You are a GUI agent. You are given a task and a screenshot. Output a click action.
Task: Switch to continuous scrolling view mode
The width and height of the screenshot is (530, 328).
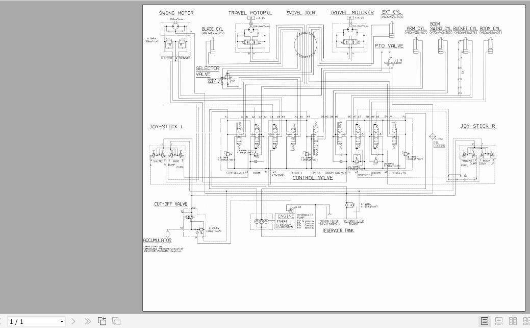pos(498,321)
